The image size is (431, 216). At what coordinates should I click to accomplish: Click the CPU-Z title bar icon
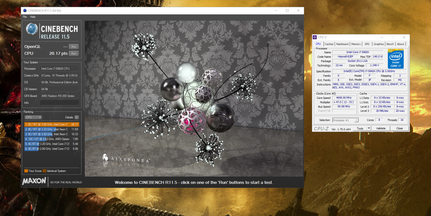(x=315, y=37)
